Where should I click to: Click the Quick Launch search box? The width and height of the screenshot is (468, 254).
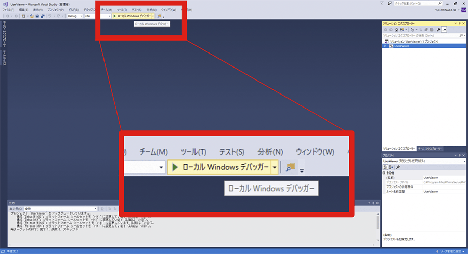(418, 3)
